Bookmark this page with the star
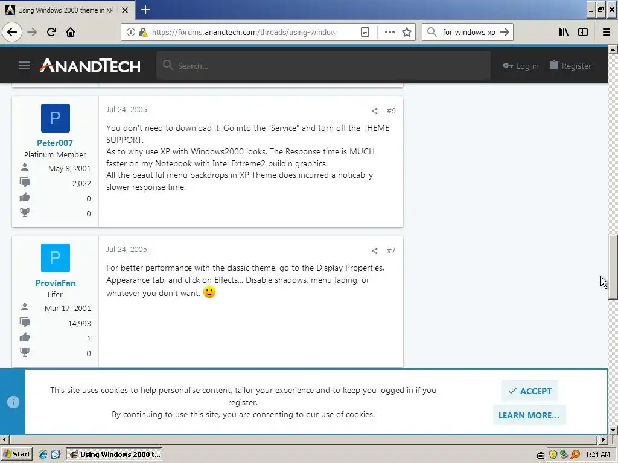Image resolution: width=618 pixels, height=463 pixels. [x=407, y=32]
